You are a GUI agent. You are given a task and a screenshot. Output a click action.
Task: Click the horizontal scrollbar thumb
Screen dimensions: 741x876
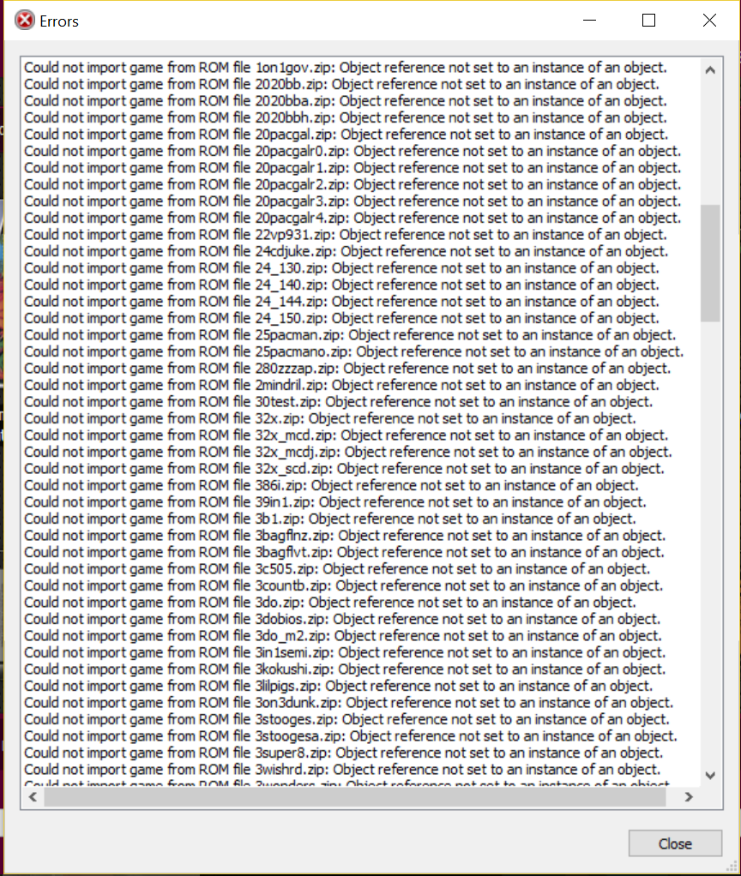coord(355,797)
